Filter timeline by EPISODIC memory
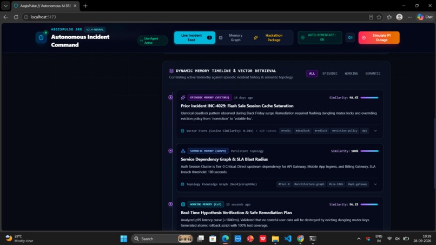The image size is (436, 245). click(x=330, y=74)
